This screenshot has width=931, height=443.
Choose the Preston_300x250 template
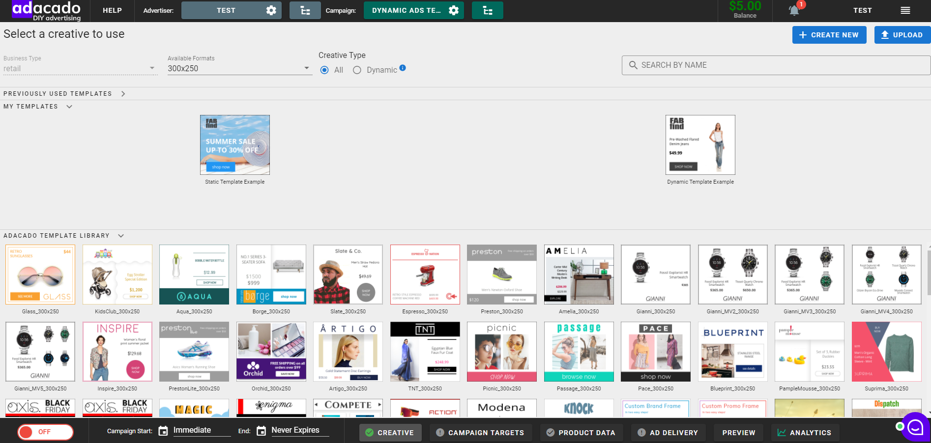tap(502, 275)
